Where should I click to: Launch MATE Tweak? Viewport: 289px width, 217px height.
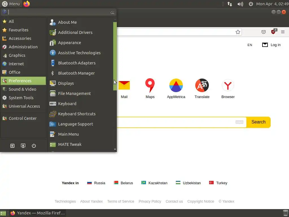coord(80,144)
